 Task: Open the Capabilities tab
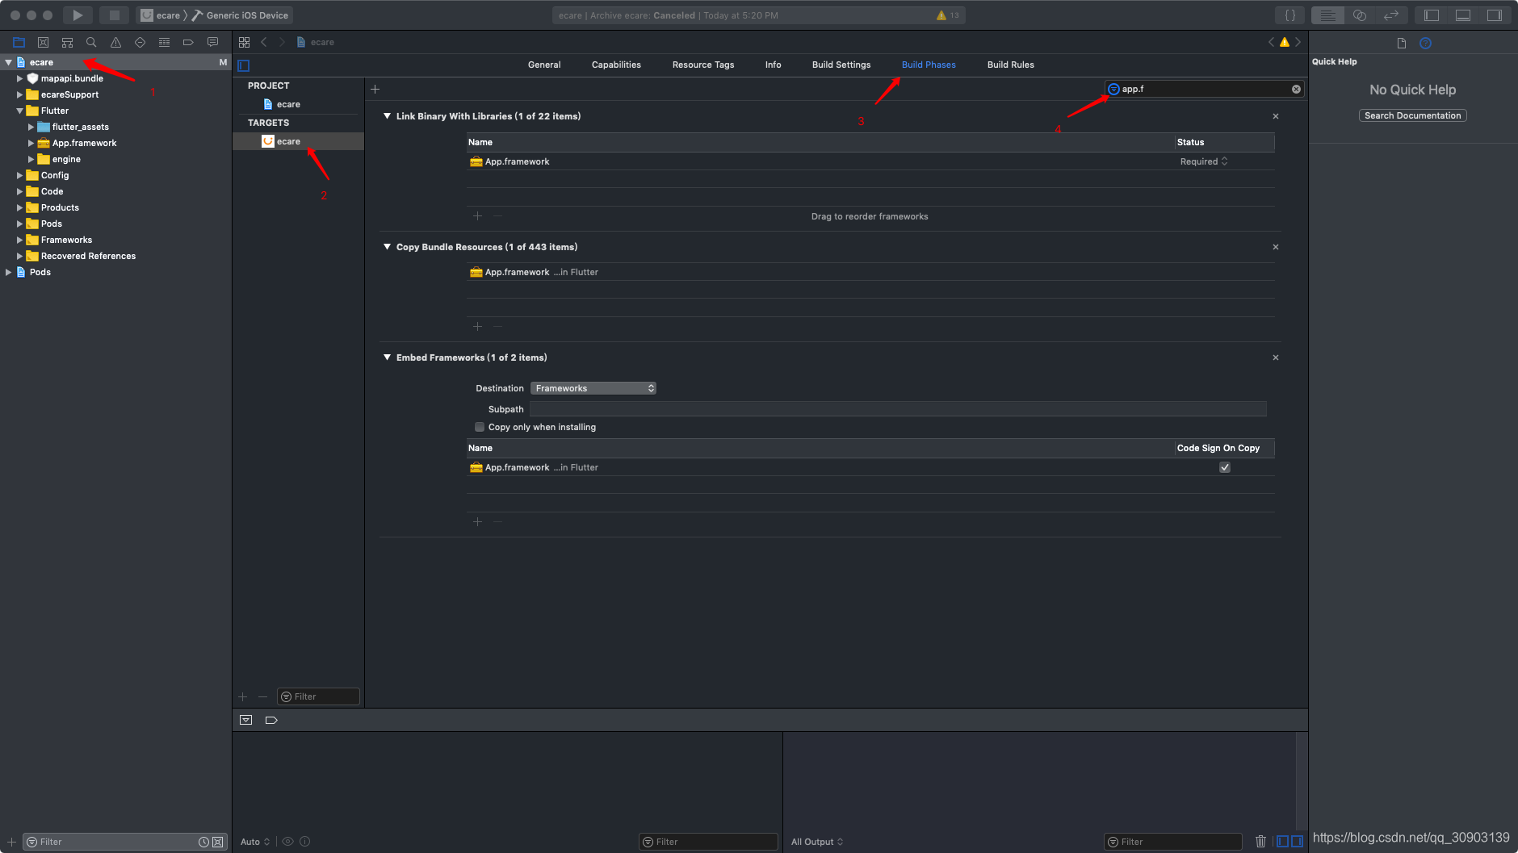616,65
